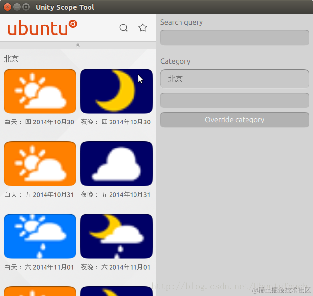Viewport: 313px width, 296px height.
Task: Open daytime rain tile for 2014年11月01
Action: pos(40,236)
